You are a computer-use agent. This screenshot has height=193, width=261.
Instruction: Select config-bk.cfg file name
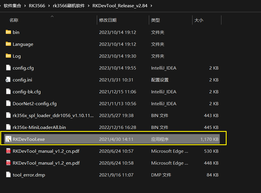[27, 92]
